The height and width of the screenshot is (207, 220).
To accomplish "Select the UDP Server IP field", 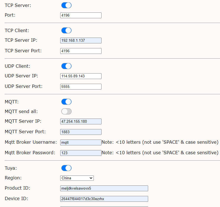I will coord(81,76).
